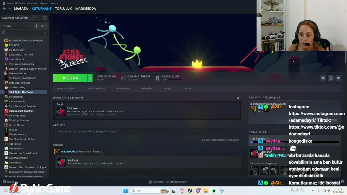Launch Stick Fight with the OYNA button
The width and height of the screenshot is (347, 195).
(x=70, y=78)
